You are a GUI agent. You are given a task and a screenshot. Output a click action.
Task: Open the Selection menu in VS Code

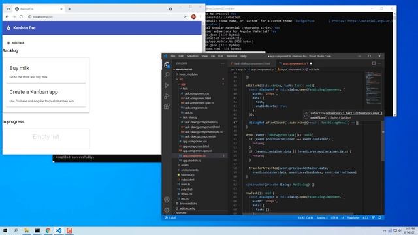pos(192,56)
